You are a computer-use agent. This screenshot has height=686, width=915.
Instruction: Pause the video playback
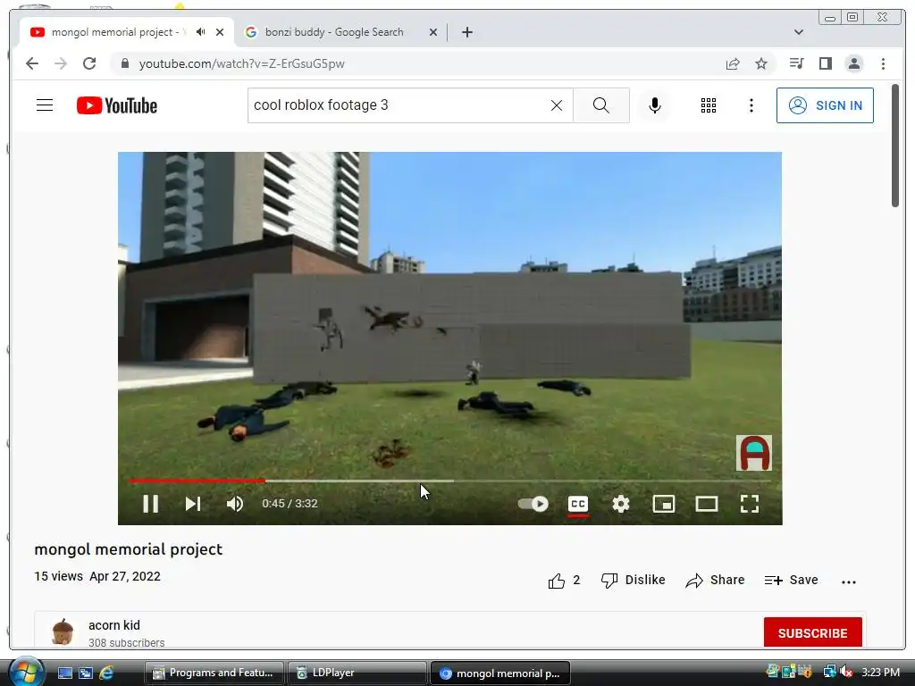point(150,504)
